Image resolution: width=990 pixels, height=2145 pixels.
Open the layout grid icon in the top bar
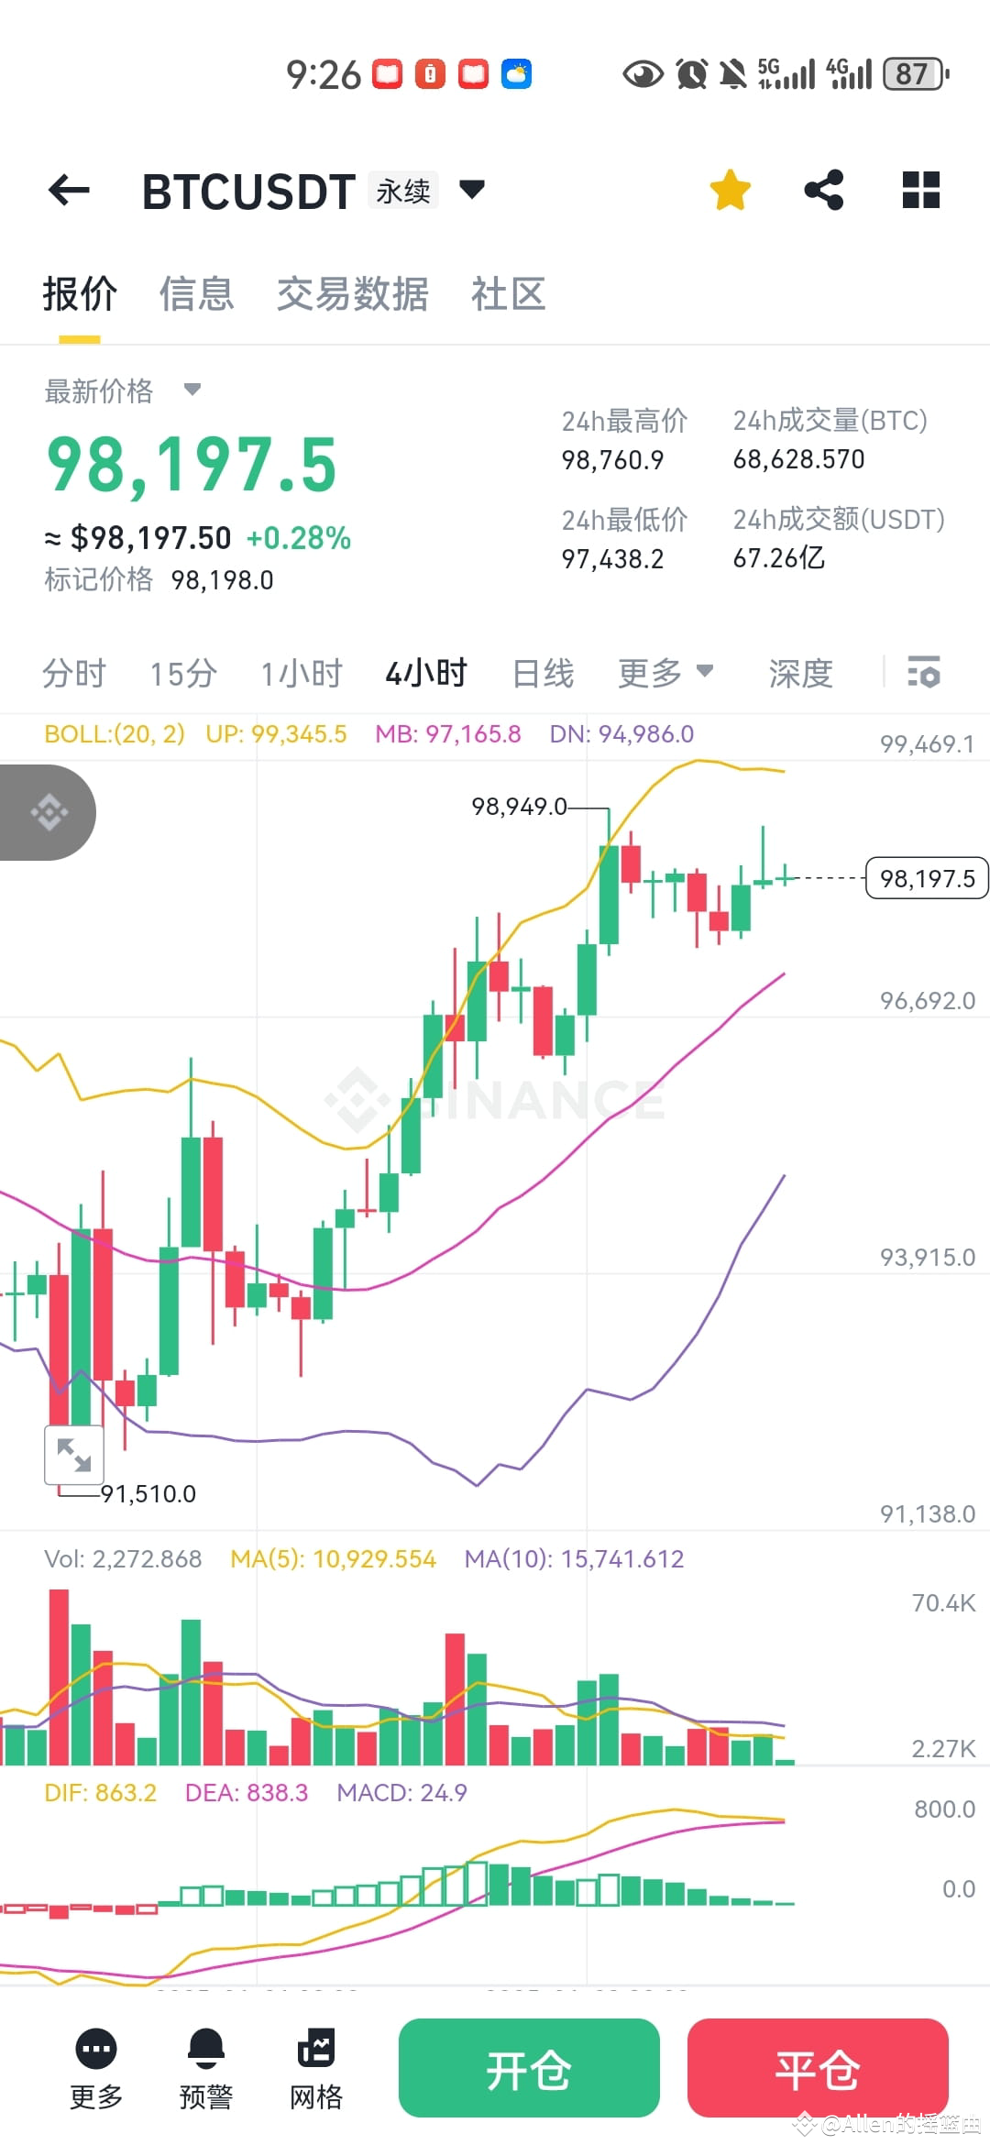920,189
